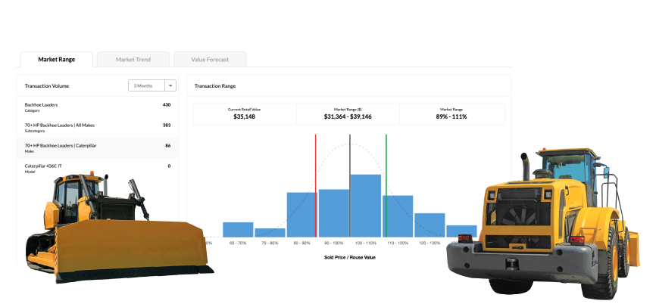Click the red lower market range line

click(x=316, y=185)
